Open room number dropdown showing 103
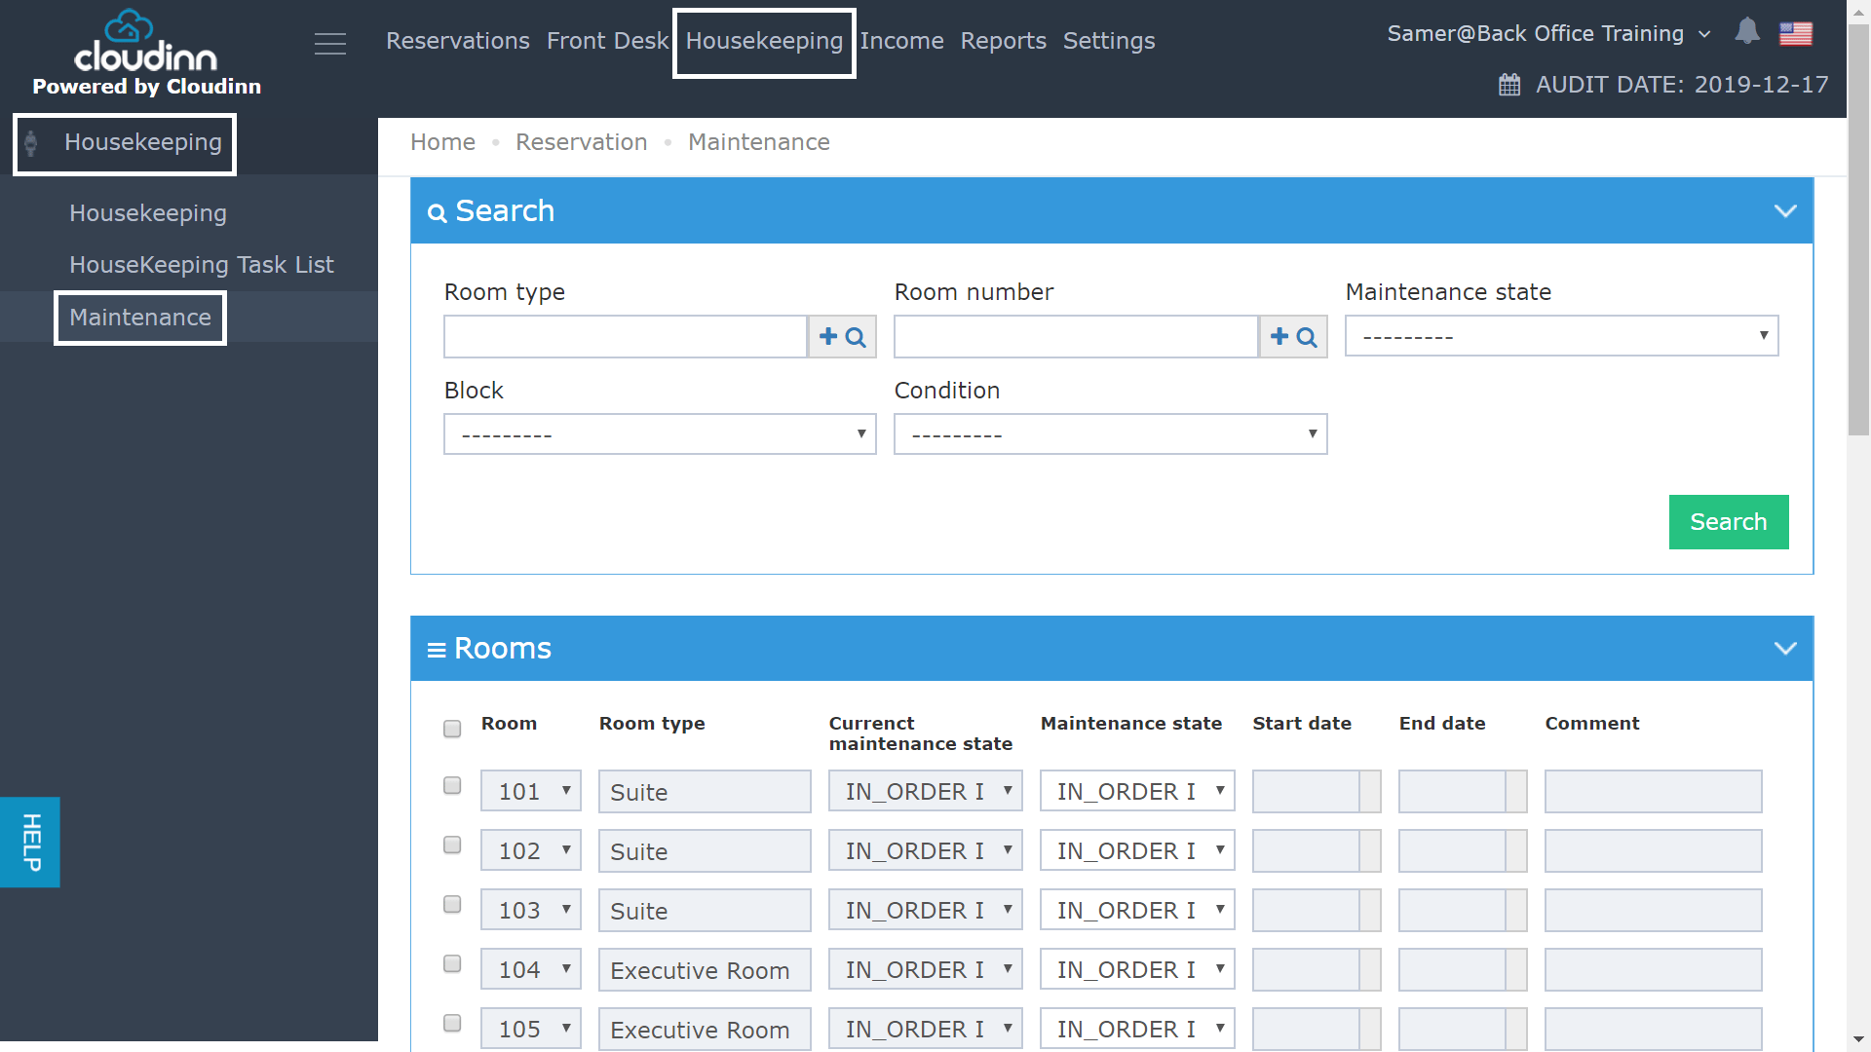This screenshot has height=1052, width=1871. tap(531, 910)
